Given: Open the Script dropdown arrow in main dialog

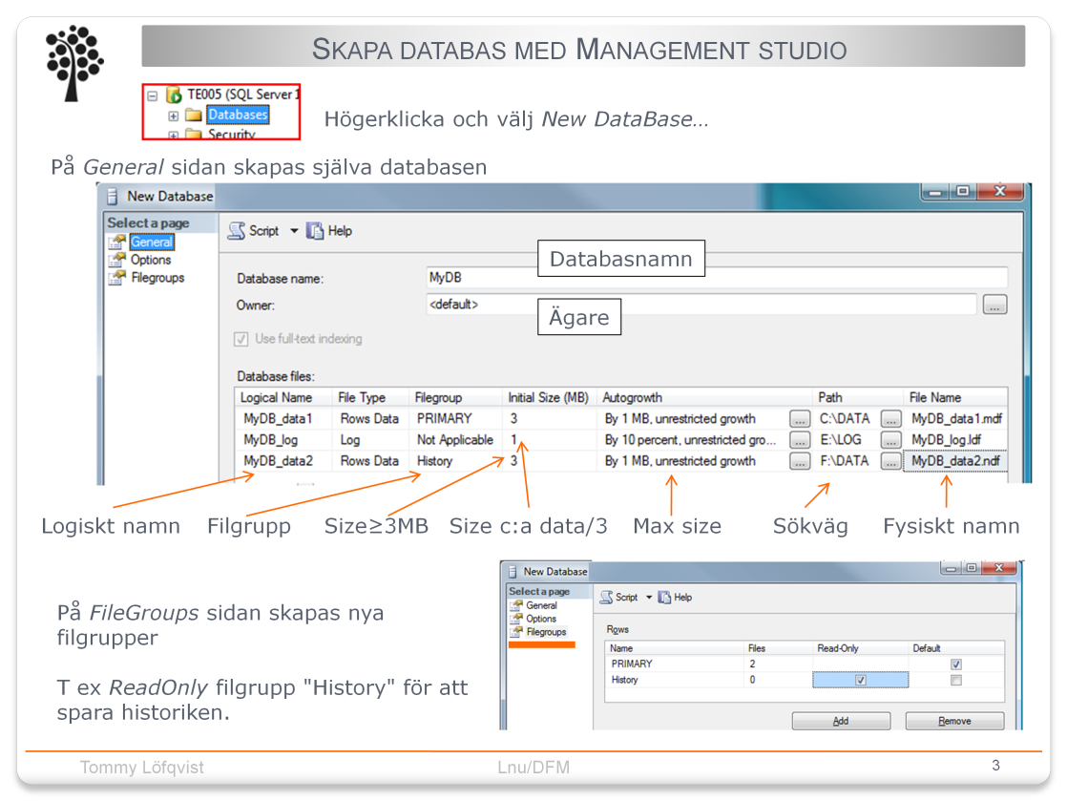Looking at the screenshot, I should pyautogui.click(x=294, y=231).
